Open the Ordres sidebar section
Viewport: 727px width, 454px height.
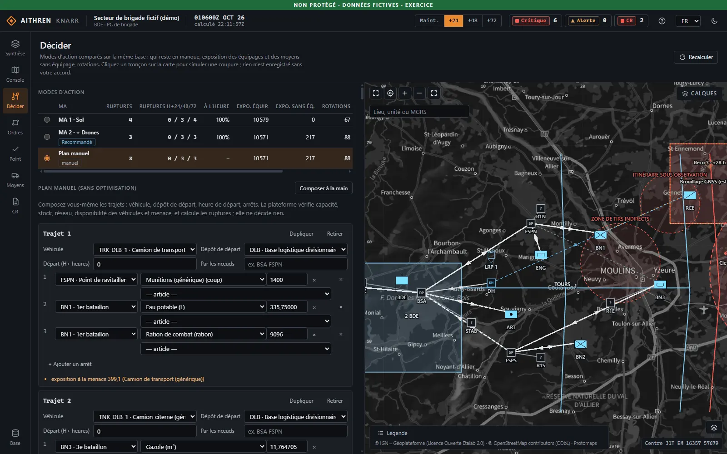pos(15,127)
